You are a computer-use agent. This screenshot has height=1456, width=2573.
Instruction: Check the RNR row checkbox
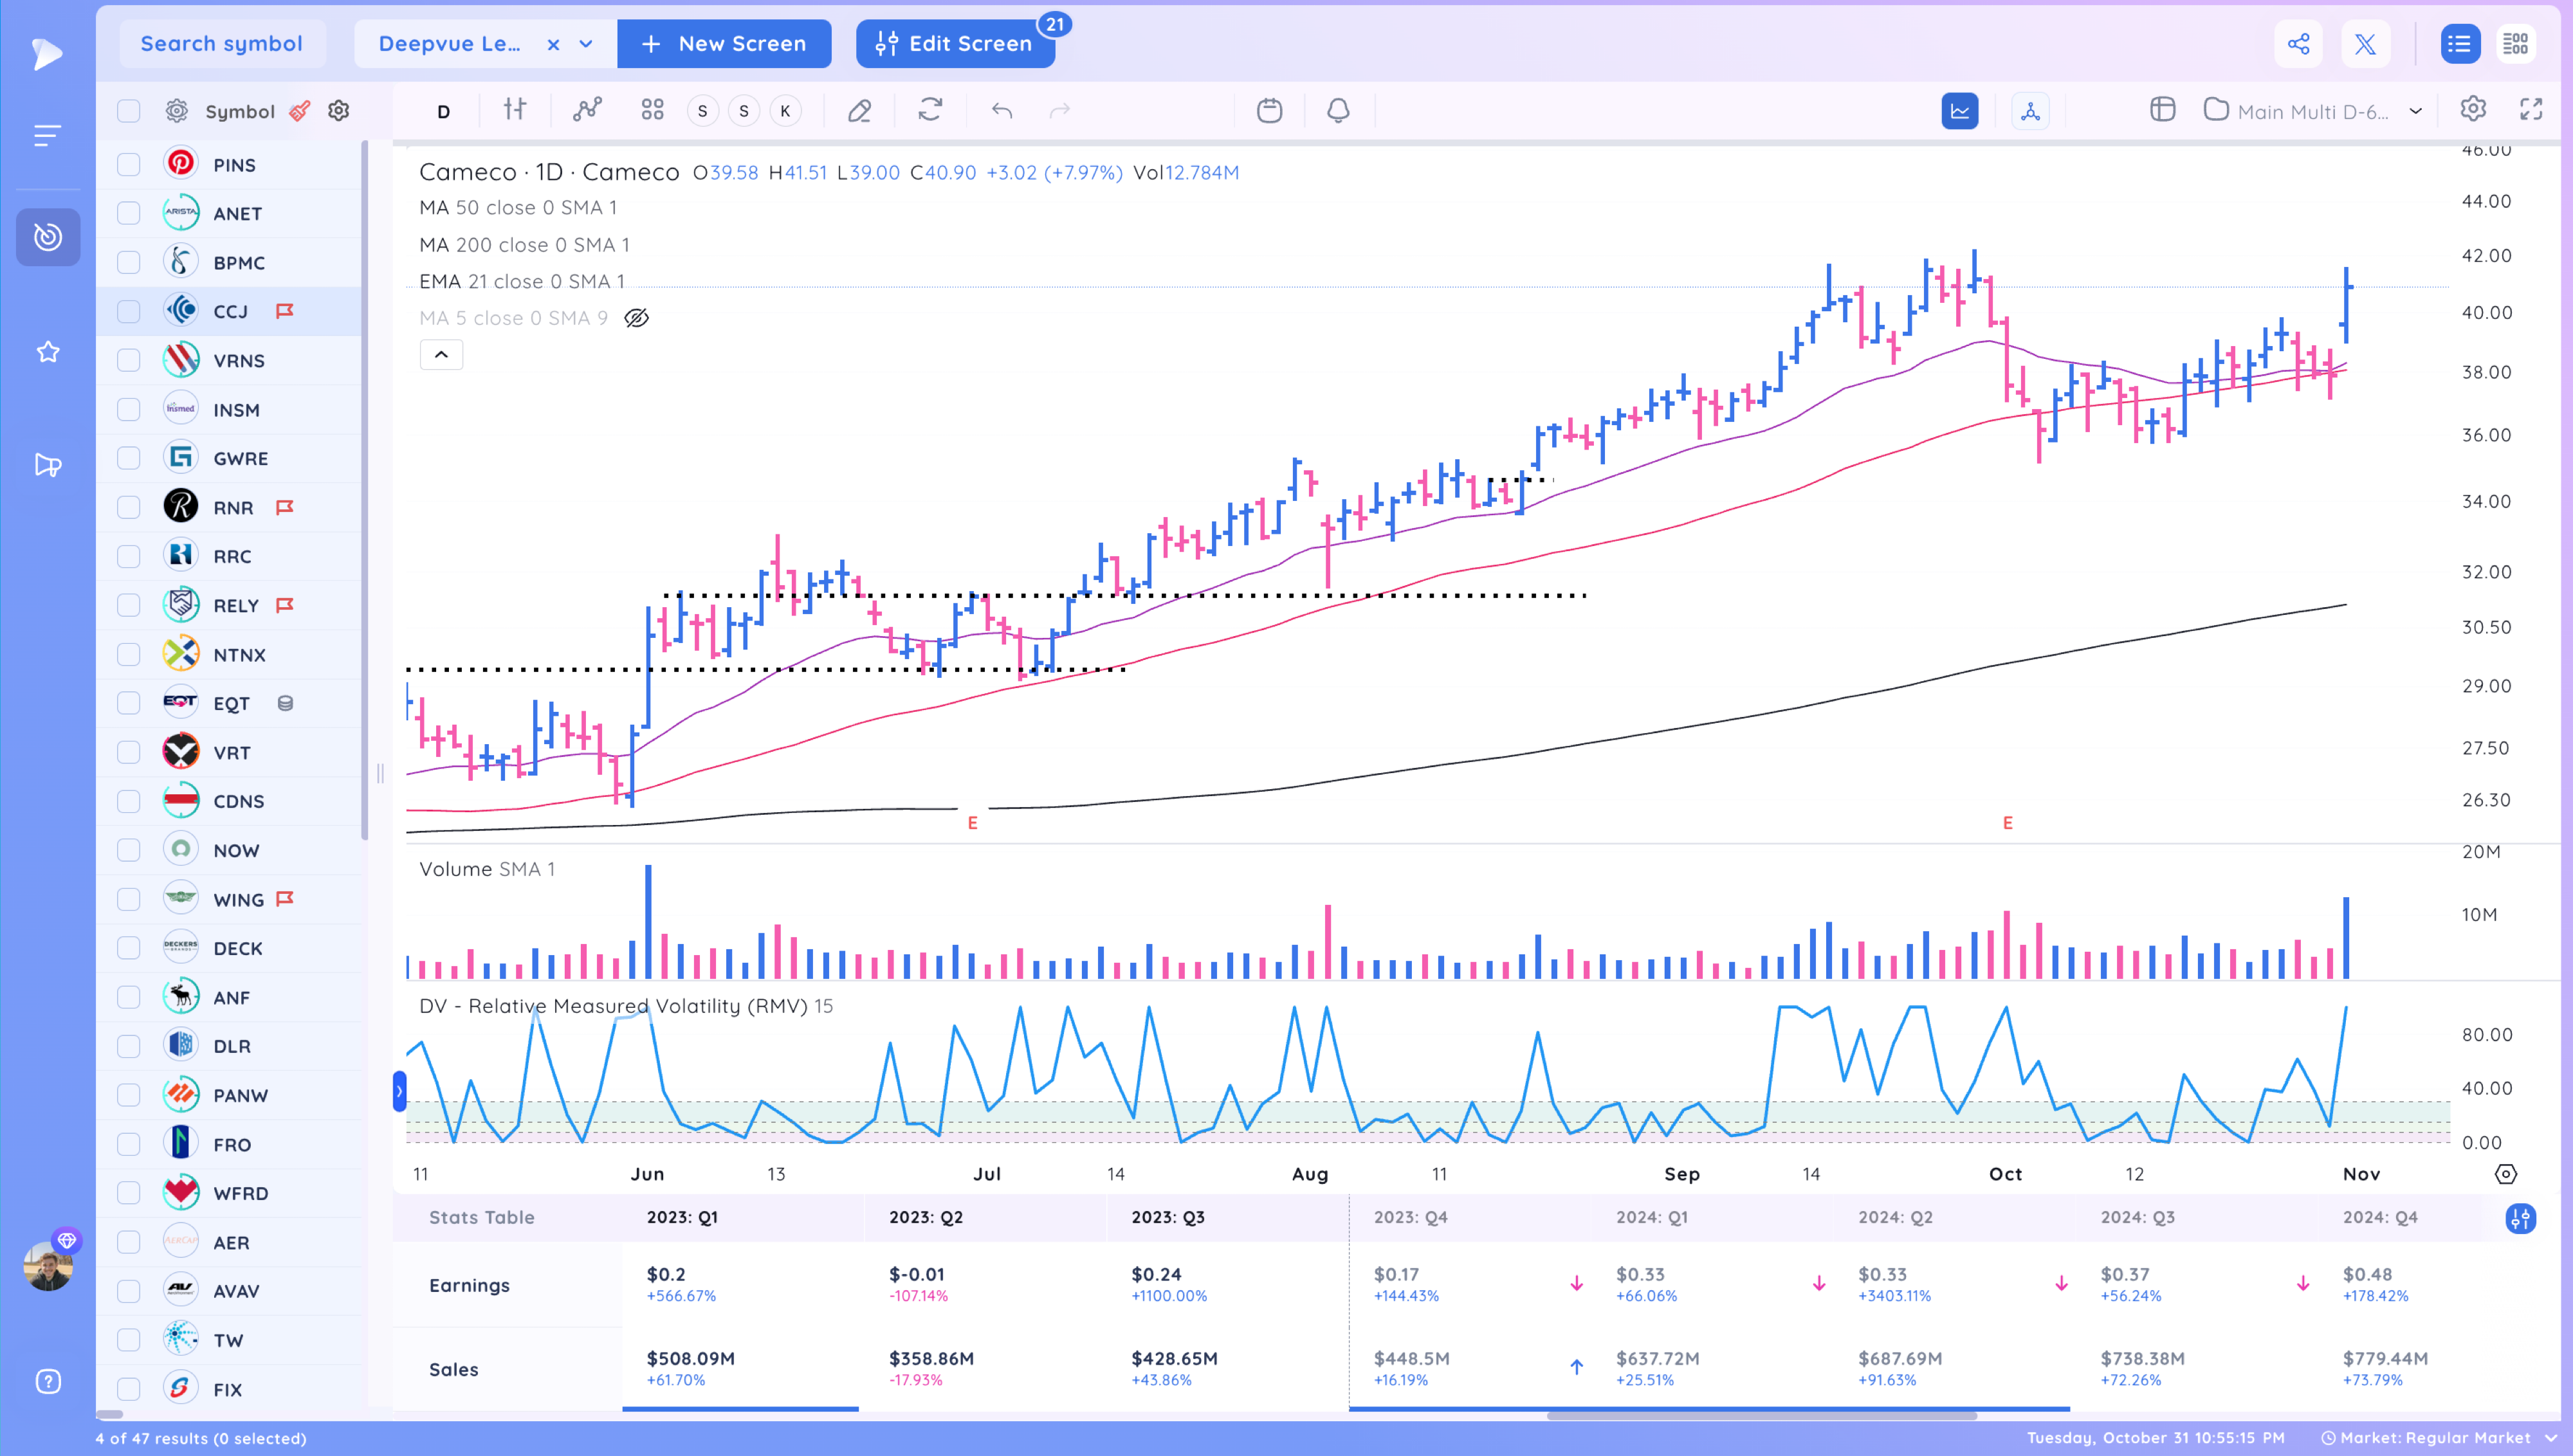point(129,507)
